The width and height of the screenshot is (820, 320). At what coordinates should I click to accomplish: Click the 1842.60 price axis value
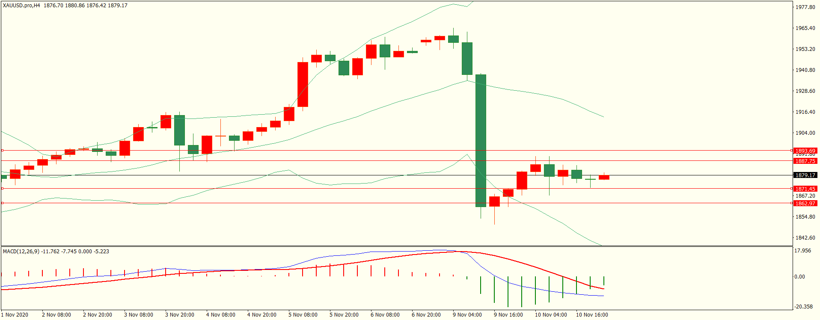pyautogui.click(x=805, y=238)
